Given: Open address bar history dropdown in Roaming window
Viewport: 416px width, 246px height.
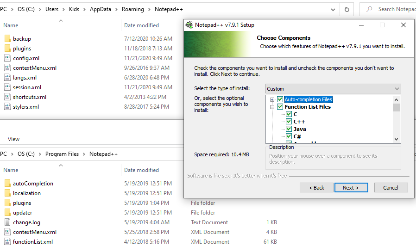Looking at the screenshot, I should coord(333,10).
